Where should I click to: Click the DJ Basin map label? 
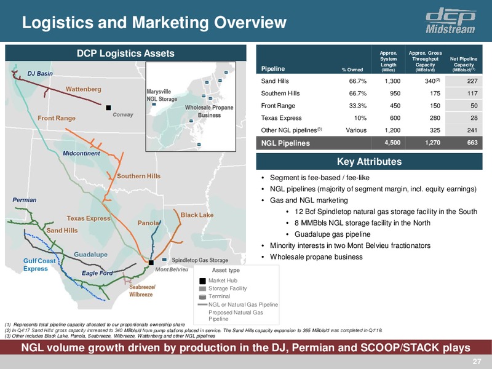(x=40, y=73)
